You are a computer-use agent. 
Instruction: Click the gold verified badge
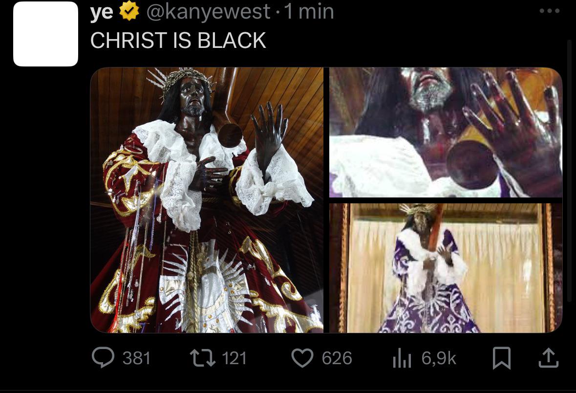point(129,11)
